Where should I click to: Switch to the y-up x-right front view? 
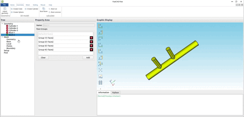[100, 26]
